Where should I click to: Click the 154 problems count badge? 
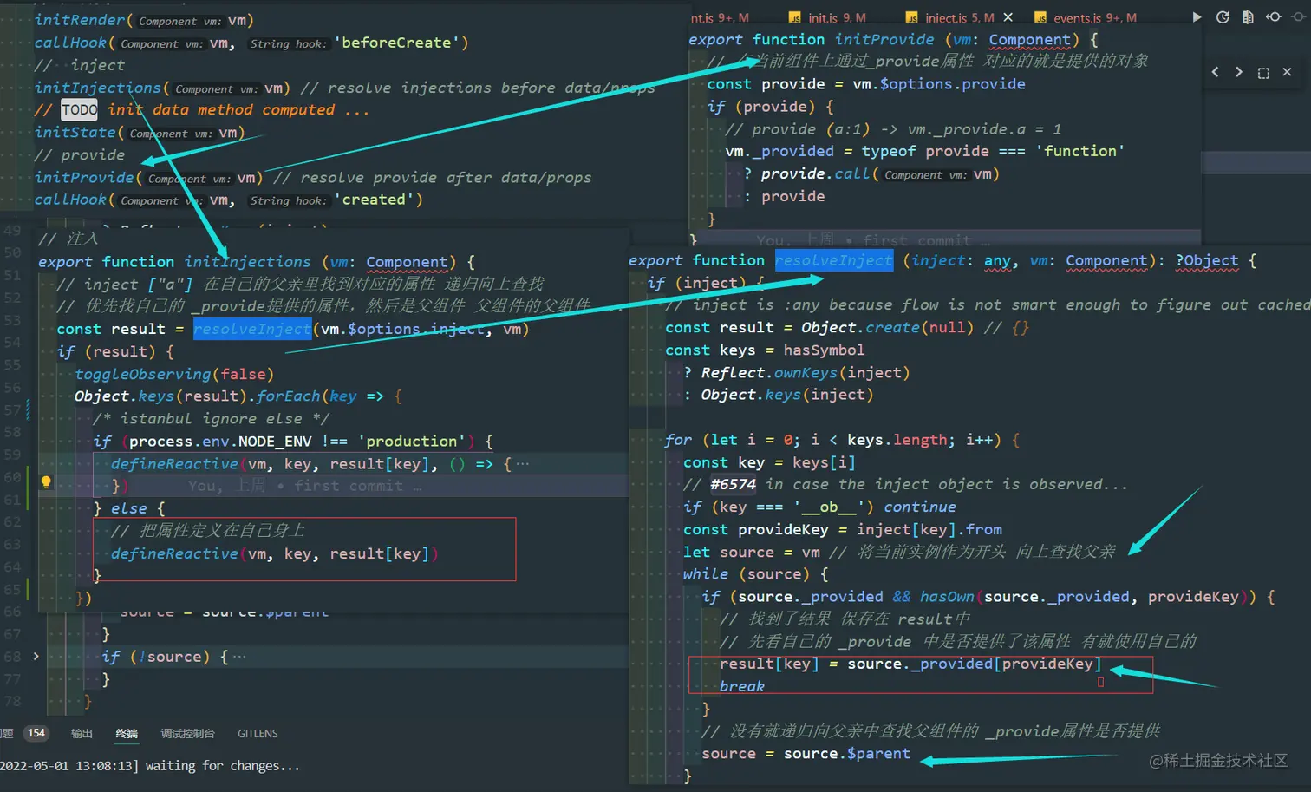(x=36, y=733)
